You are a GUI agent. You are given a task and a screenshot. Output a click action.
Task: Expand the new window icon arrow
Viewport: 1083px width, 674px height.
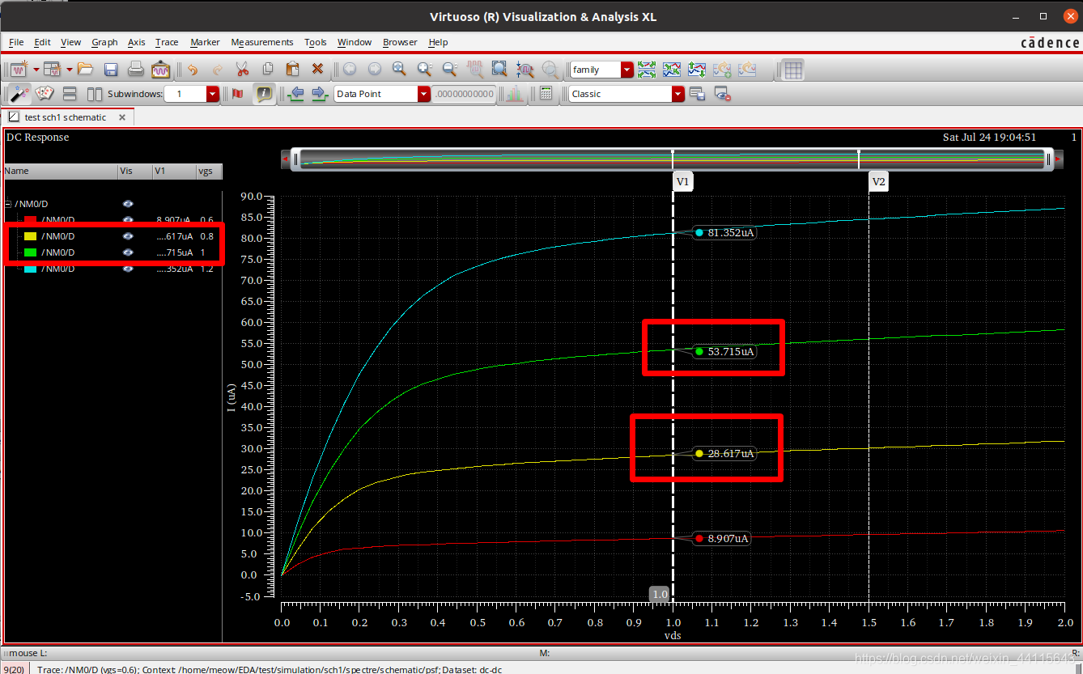[x=36, y=70]
